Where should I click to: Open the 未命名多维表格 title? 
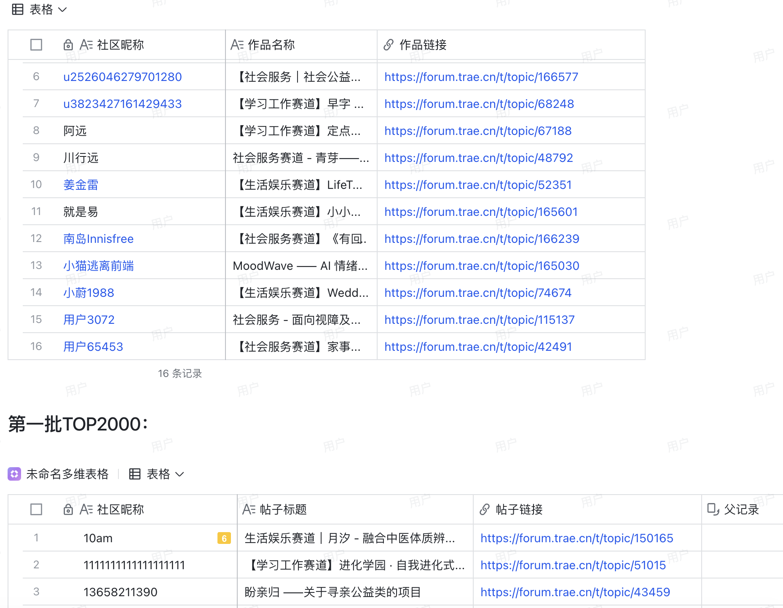point(67,474)
